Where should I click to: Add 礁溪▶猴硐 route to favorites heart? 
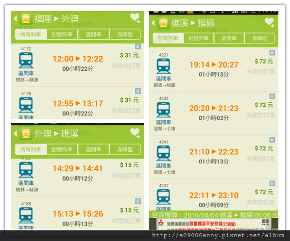tap(269, 22)
